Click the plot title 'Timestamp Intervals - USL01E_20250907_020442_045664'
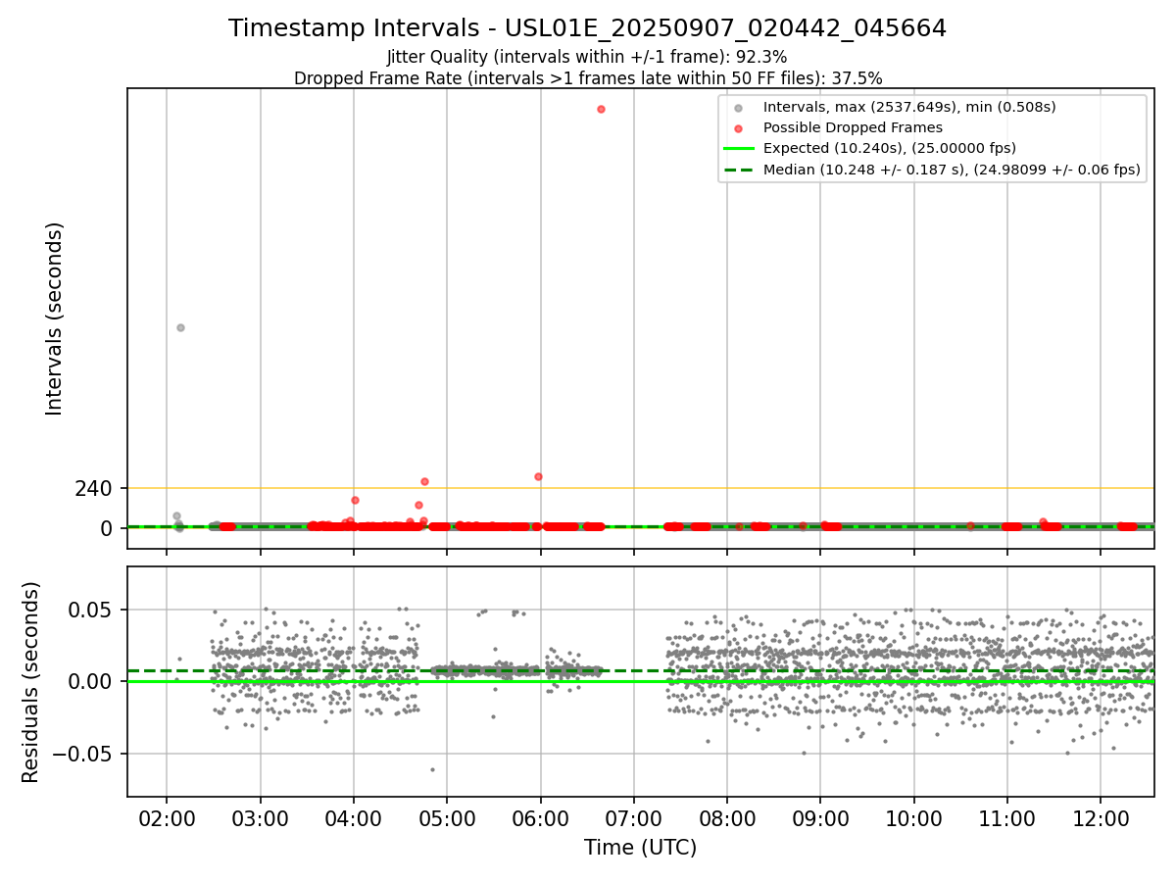 [588, 28]
